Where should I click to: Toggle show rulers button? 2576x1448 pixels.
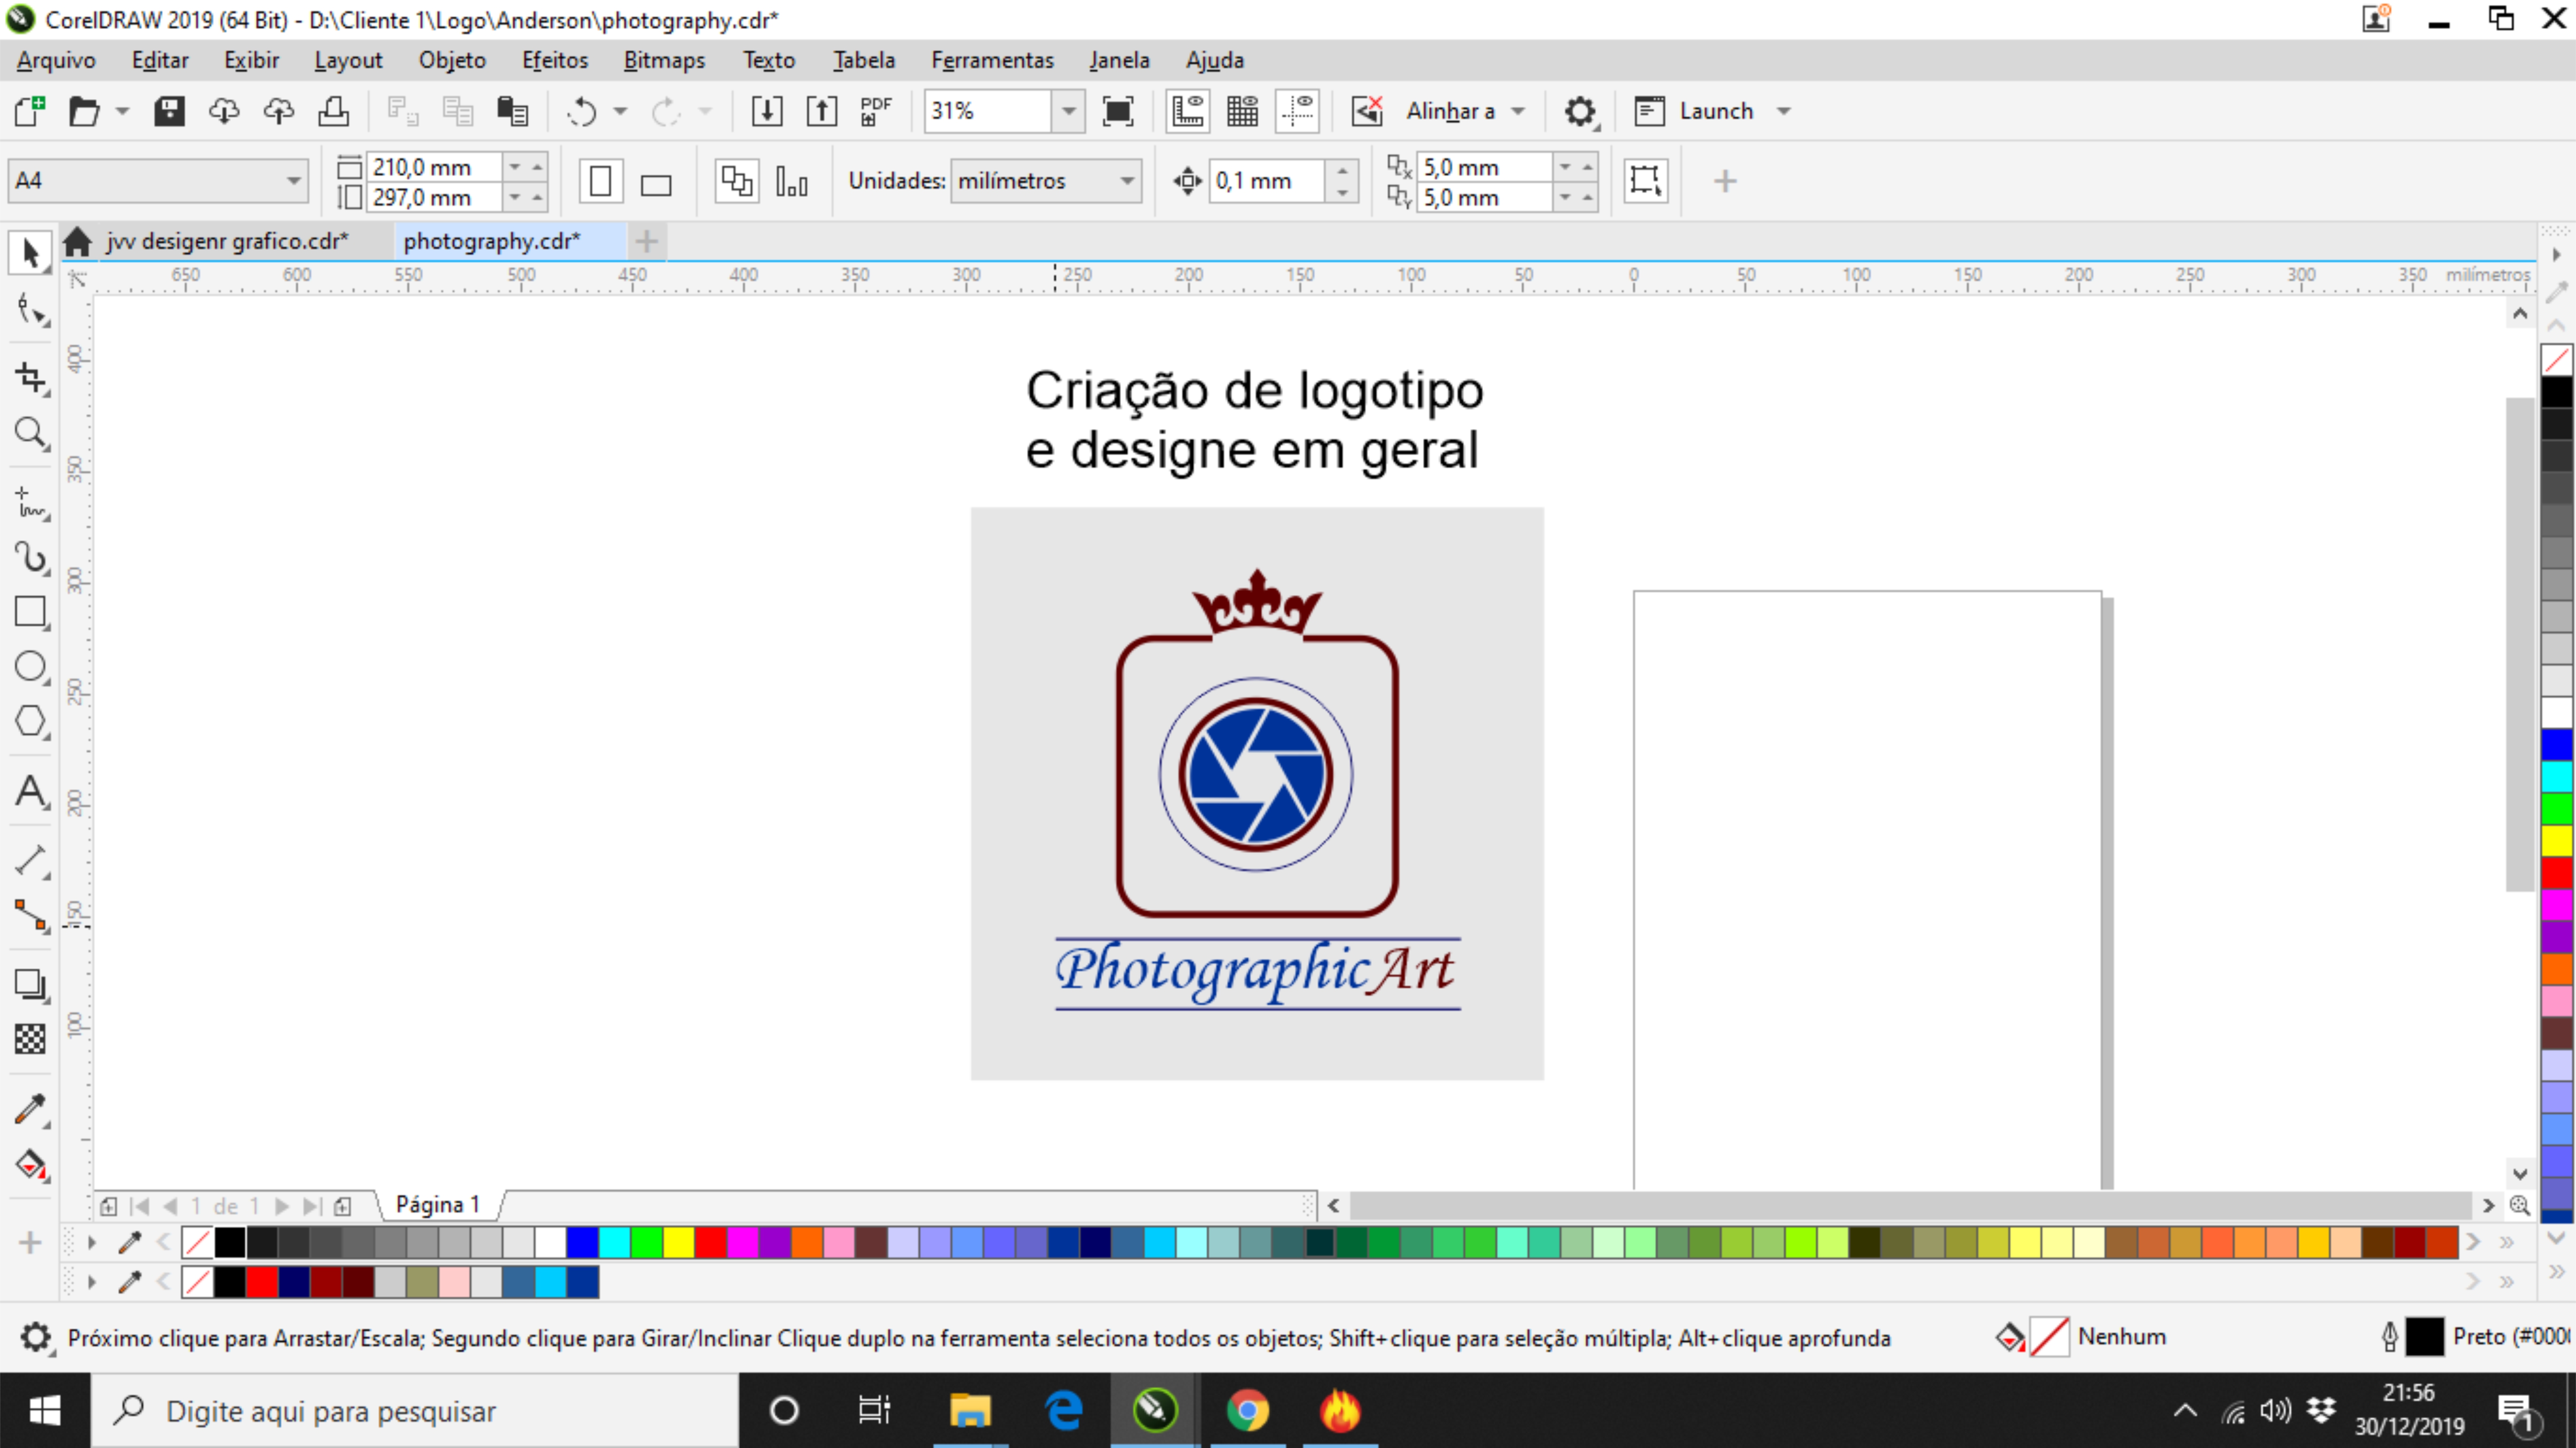click(x=1187, y=111)
